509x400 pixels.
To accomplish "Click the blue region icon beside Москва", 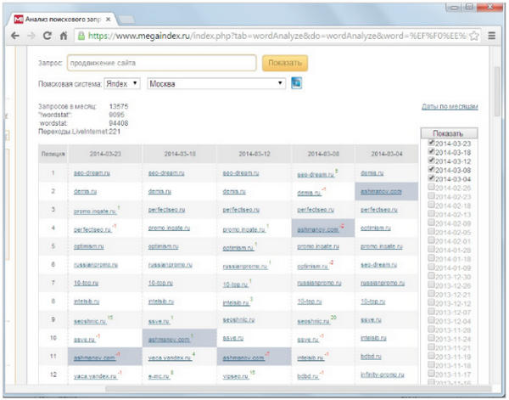I will [296, 83].
